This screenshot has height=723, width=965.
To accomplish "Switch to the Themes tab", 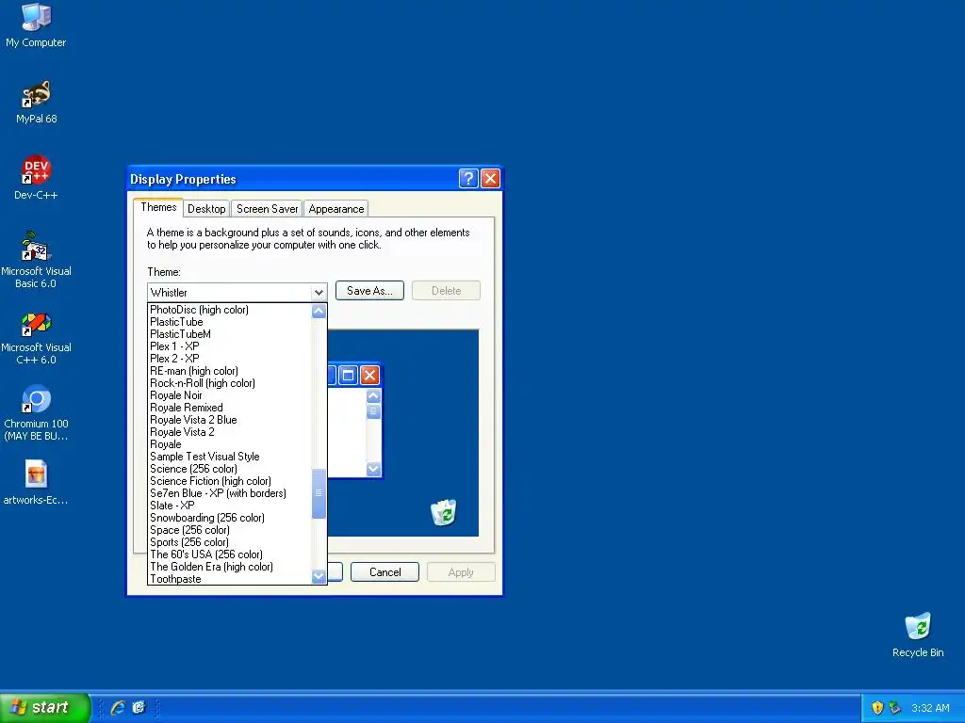I will coord(158,207).
